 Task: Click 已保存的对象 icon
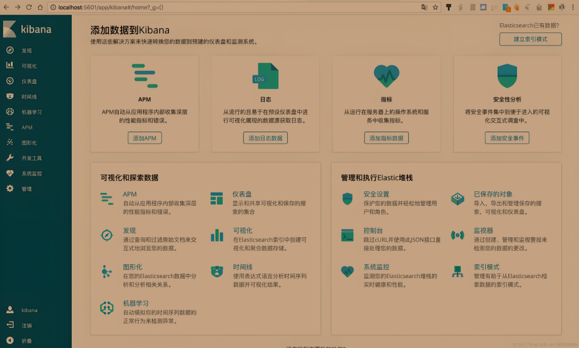(x=458, y=198)
